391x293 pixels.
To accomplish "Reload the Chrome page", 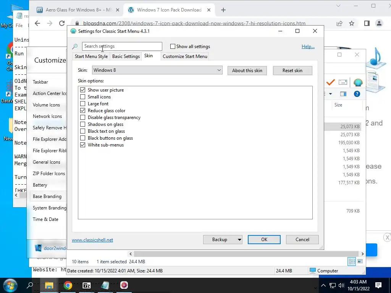I will (62, 23).
